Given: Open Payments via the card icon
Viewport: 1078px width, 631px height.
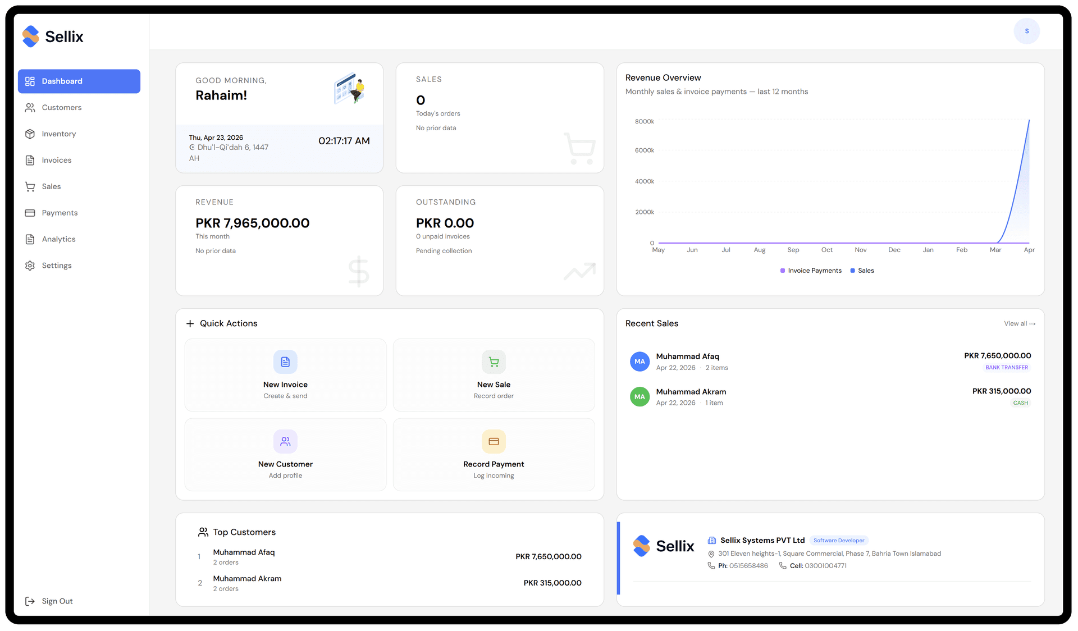Looking at the screenshot, I should click(30, 213).
